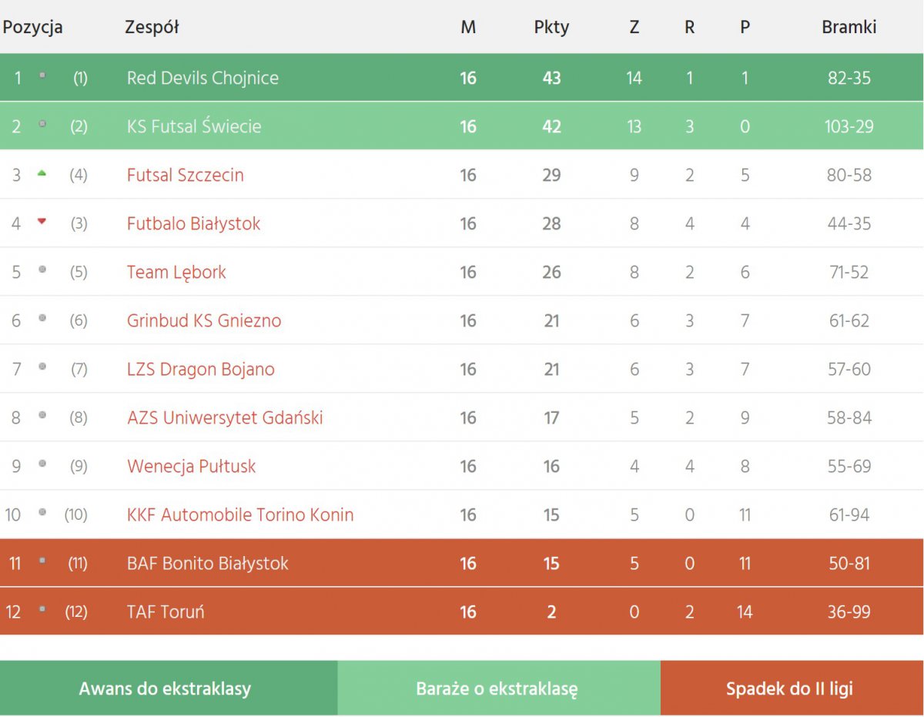Open Futsal Szczecin team link

click(185, 175)
